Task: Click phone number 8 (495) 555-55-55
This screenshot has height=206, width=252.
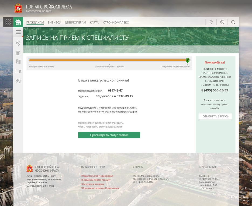Action: point(215,90)
